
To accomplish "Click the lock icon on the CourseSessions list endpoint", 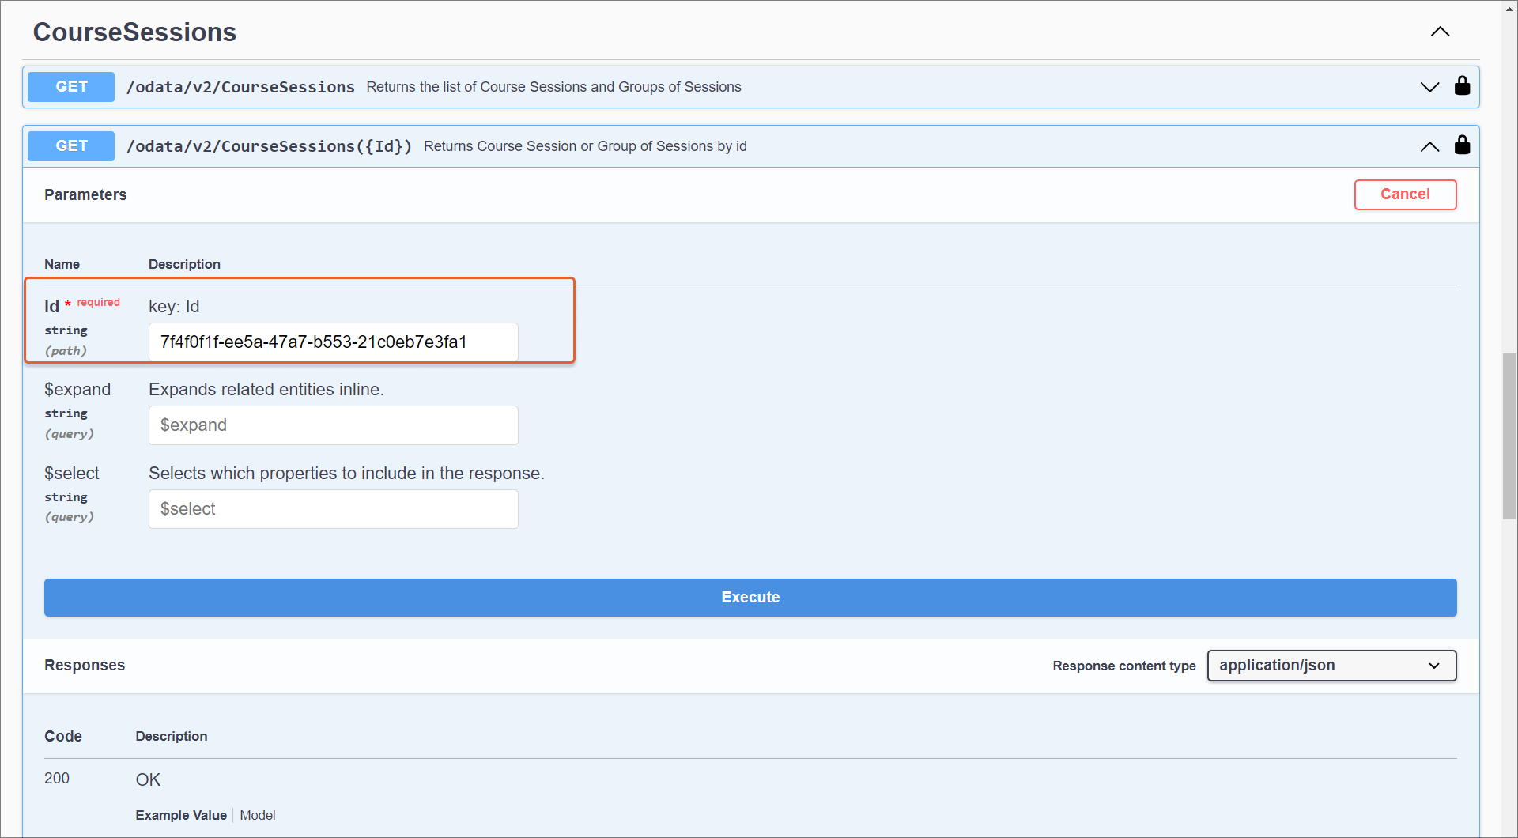I will [1462, 86].
